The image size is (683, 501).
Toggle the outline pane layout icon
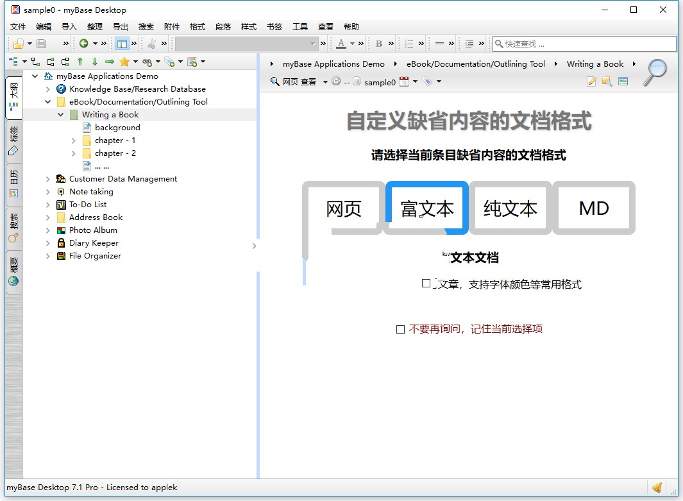coord(122,44)
